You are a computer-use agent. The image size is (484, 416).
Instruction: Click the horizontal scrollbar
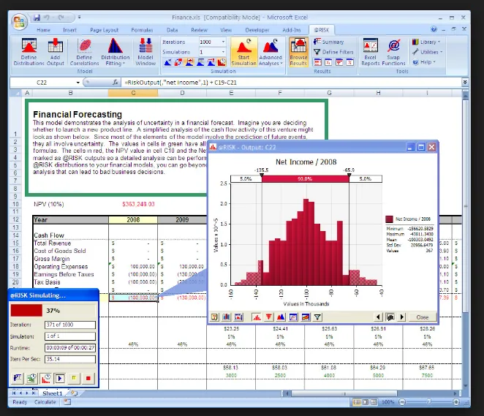click(x=344, y=393)
